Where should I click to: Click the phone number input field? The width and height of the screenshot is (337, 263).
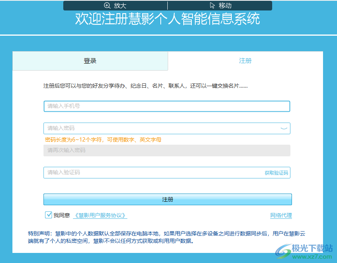(167, 106)
